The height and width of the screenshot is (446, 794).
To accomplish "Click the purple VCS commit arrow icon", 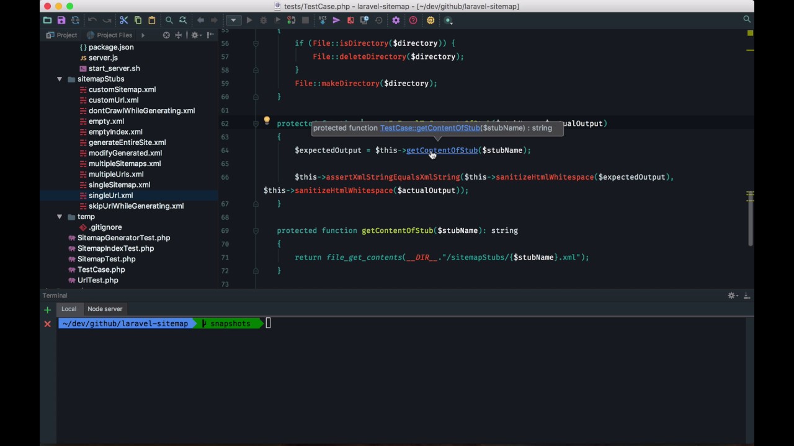I will [336, 20].
